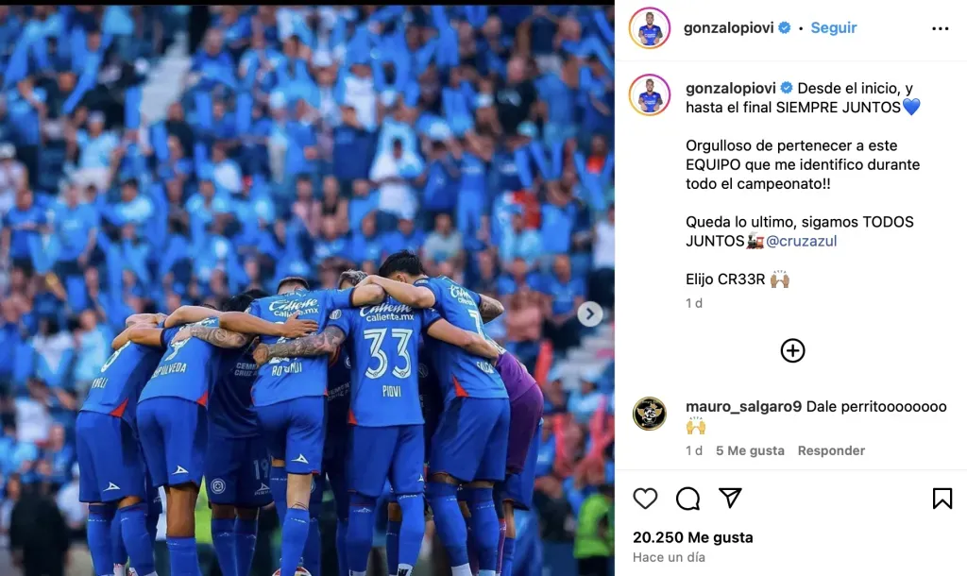View who liked via 20.250 Me gusta
This screenshot has width=967, height=576.
(692, 538)
